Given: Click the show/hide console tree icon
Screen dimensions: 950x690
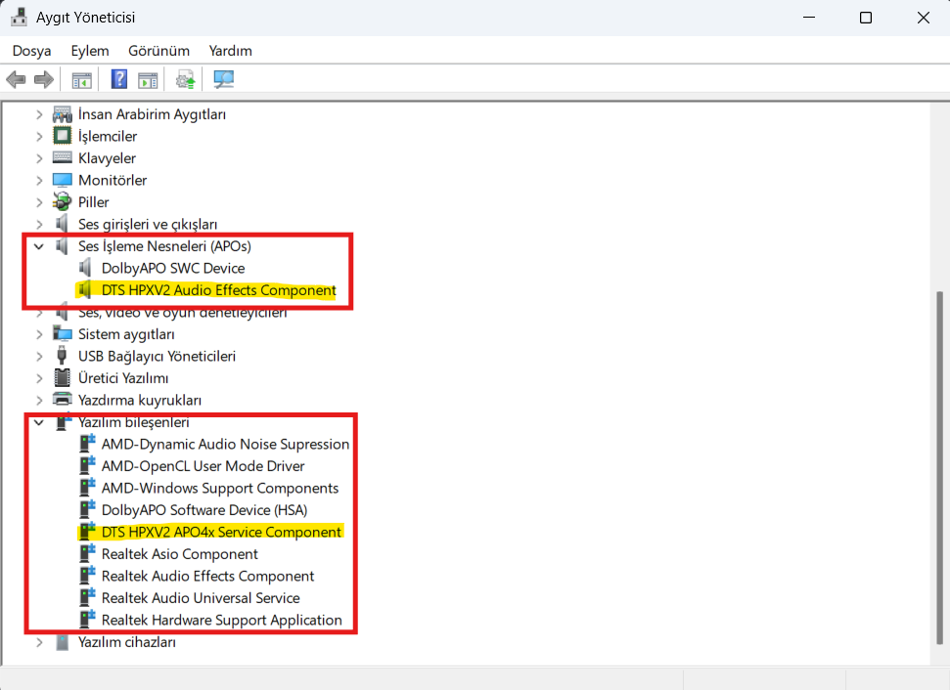Looking at the screenshot, I should (x=82, y=79).
